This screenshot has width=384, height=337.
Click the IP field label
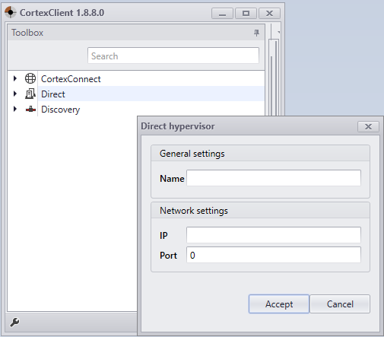click(x=163, y=236)
